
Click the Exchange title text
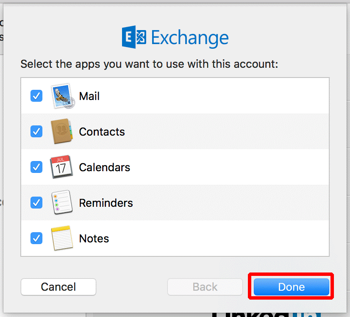(x=190, y=38)
